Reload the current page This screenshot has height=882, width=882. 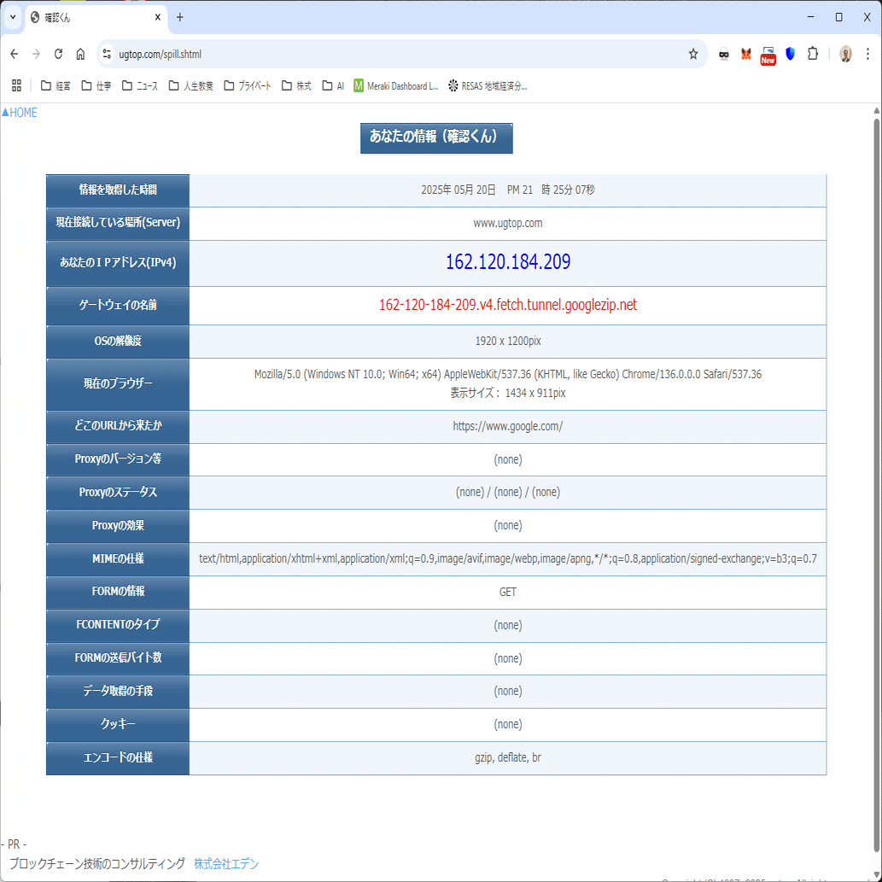coord(58,54)
